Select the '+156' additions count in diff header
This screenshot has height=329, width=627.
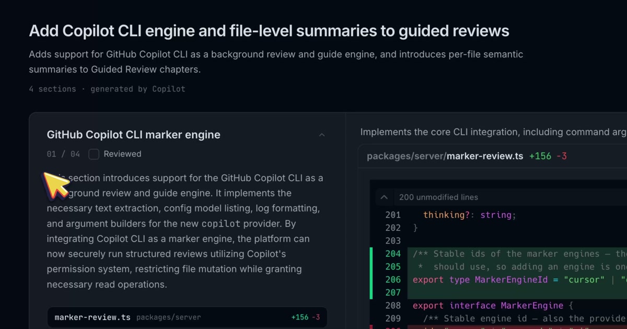point(540,156)
